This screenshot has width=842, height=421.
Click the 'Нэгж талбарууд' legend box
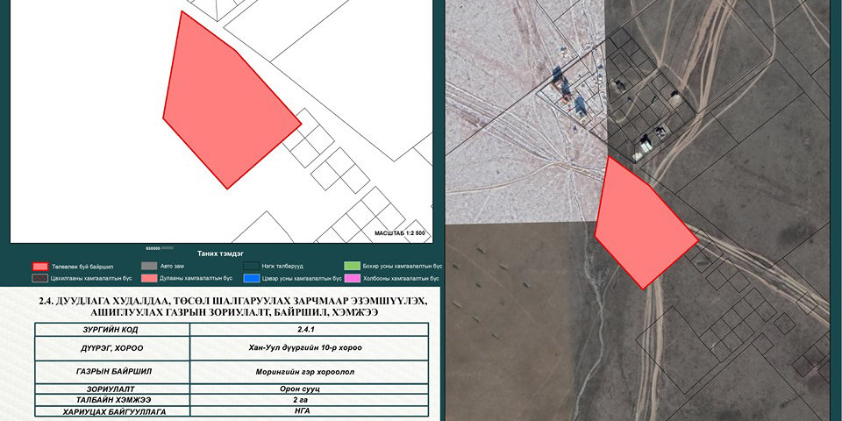click(254, 266)
